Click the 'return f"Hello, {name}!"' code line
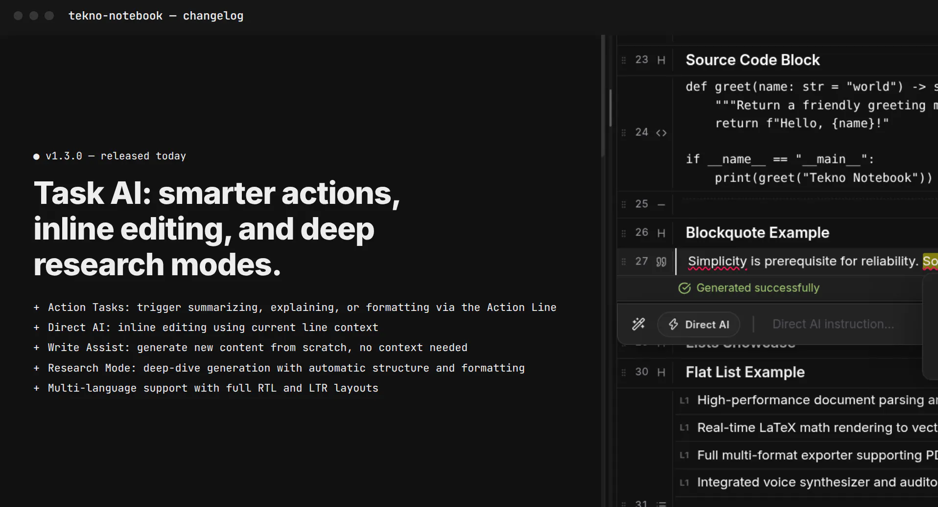Screen dimensions: 938x507 [x=801, y=123]
